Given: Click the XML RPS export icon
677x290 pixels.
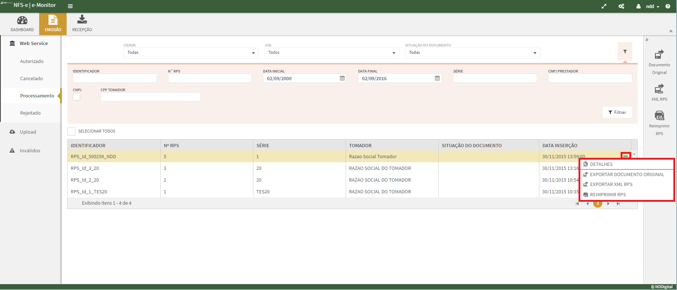Looking at the screenshot, I should pos(659,89).
